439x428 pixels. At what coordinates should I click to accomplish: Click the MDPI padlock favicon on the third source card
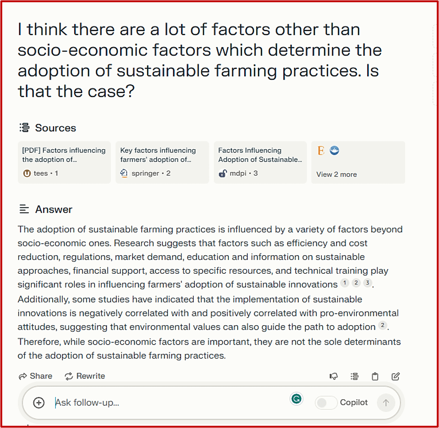[x=222, y=172]
